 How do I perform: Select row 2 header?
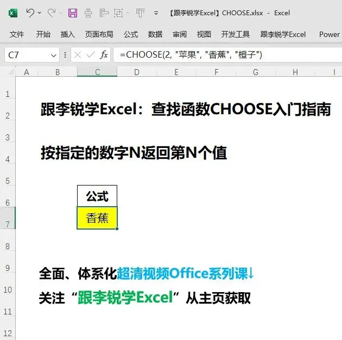8,109
